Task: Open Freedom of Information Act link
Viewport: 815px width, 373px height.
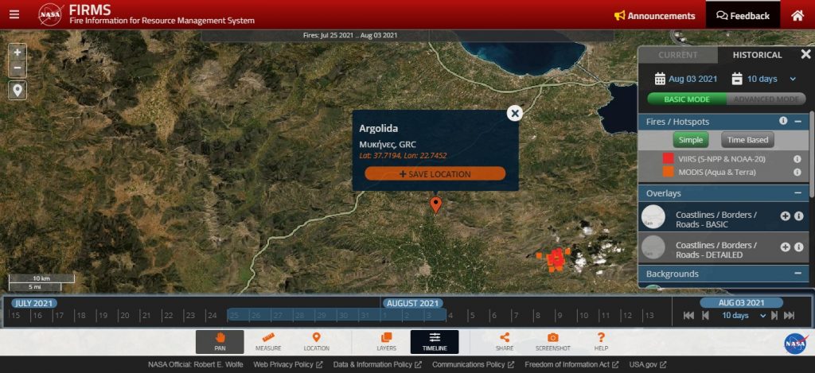Action: point(571,365)
